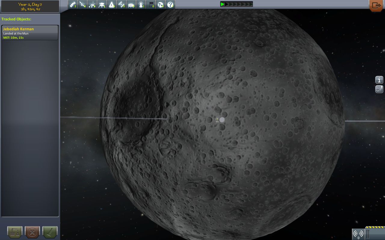Image resolution: width=385 pixels, height=240 pixels.
Task: Exit the Tracking Station via the orange button
Action: pyautogui.click(x=377, y=5)
